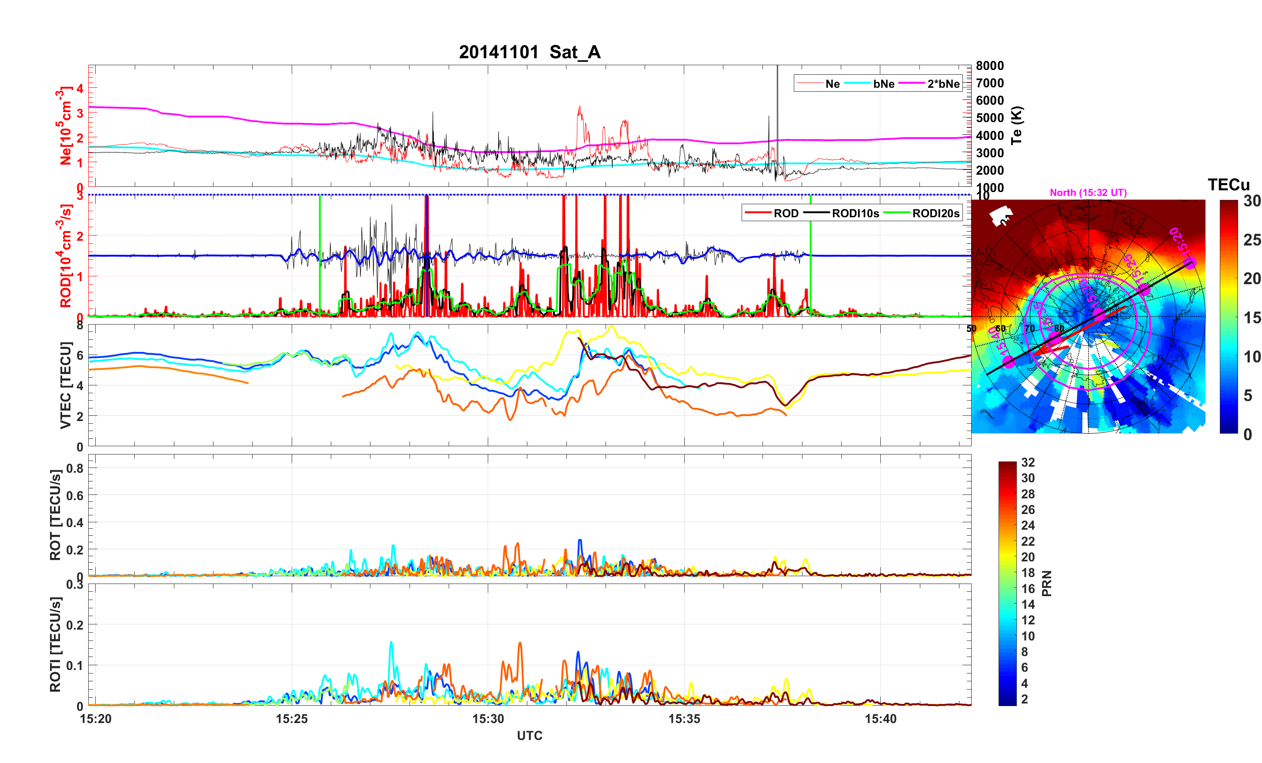Click the 15:40 tick label on UTC axis
Screen dimensions: 1262x763
click(880, 718)
